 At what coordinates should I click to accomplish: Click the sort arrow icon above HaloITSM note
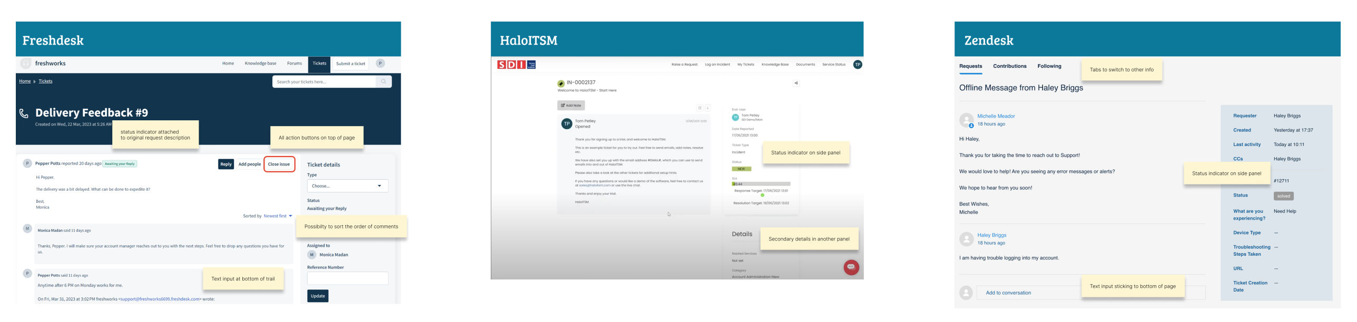pyautogui.click(x=707, y=108)
